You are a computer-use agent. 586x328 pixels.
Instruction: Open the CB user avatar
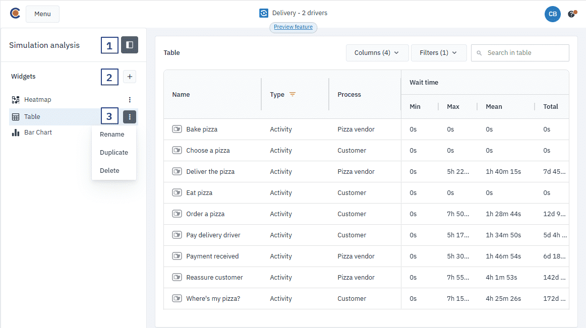click(552, 14)
